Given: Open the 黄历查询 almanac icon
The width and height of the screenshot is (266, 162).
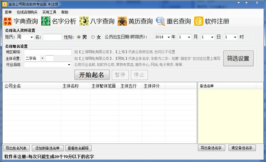Looking at the screenshot, I should tap(122, 21).
